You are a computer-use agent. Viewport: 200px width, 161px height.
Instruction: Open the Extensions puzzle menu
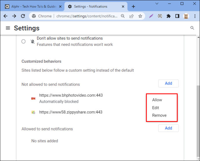pyautogui.click(x=169, y=16)
